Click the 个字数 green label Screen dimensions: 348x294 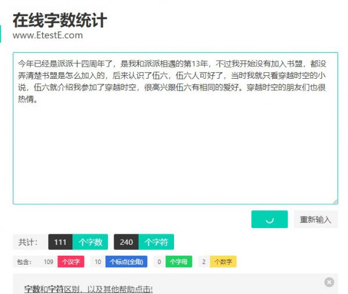(x=90, y=242)
